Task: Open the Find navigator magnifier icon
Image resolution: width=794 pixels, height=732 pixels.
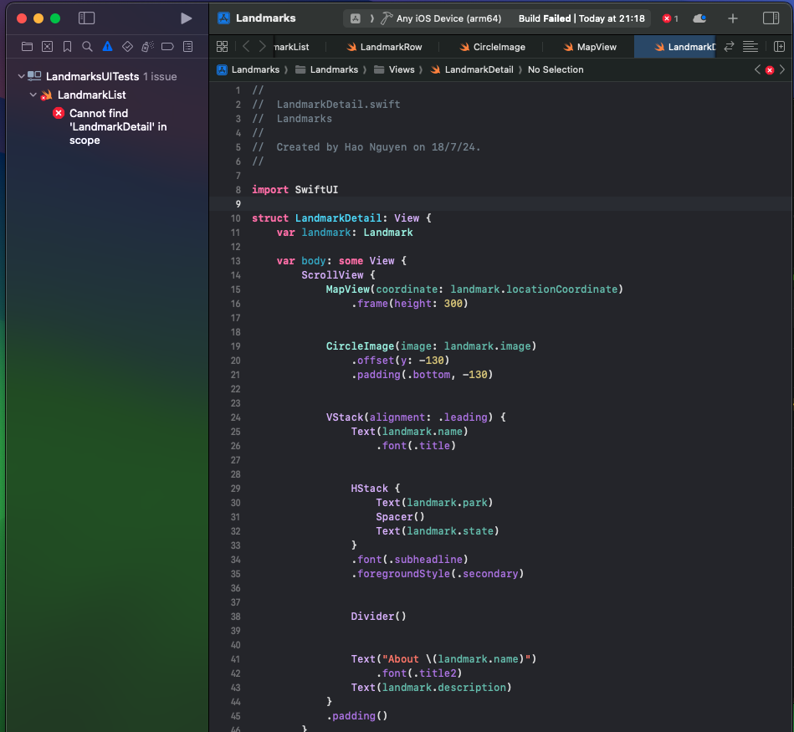Action: 87,47
